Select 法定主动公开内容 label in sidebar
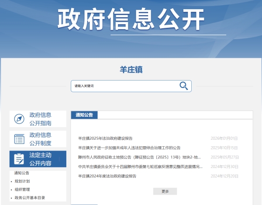The width and height of the screenshot is (262, 205). 41,159
